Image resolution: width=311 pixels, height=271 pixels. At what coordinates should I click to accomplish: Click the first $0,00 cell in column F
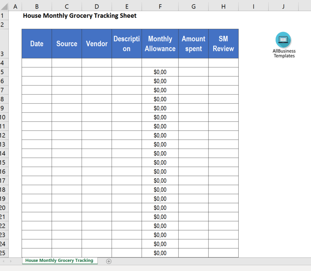160,72
